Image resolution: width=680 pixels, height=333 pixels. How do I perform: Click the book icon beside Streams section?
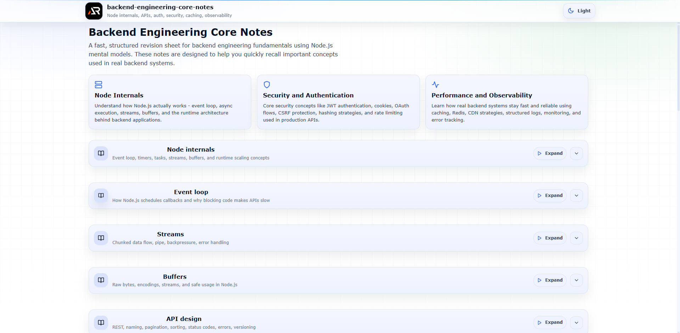(101, 238)
